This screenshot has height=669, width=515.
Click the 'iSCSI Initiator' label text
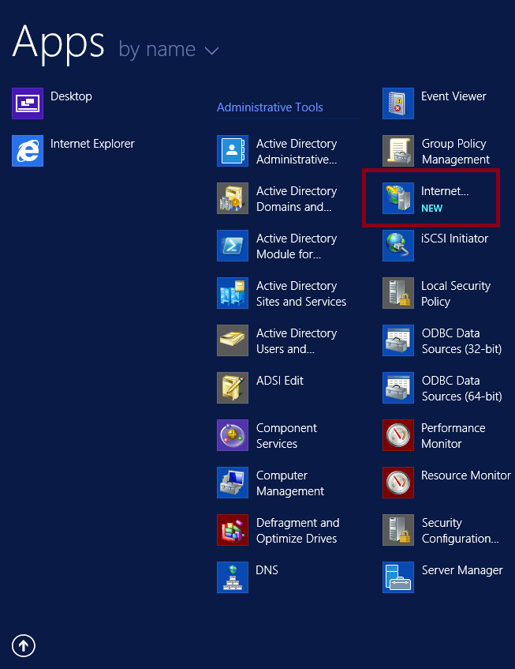tap(454, 239)
